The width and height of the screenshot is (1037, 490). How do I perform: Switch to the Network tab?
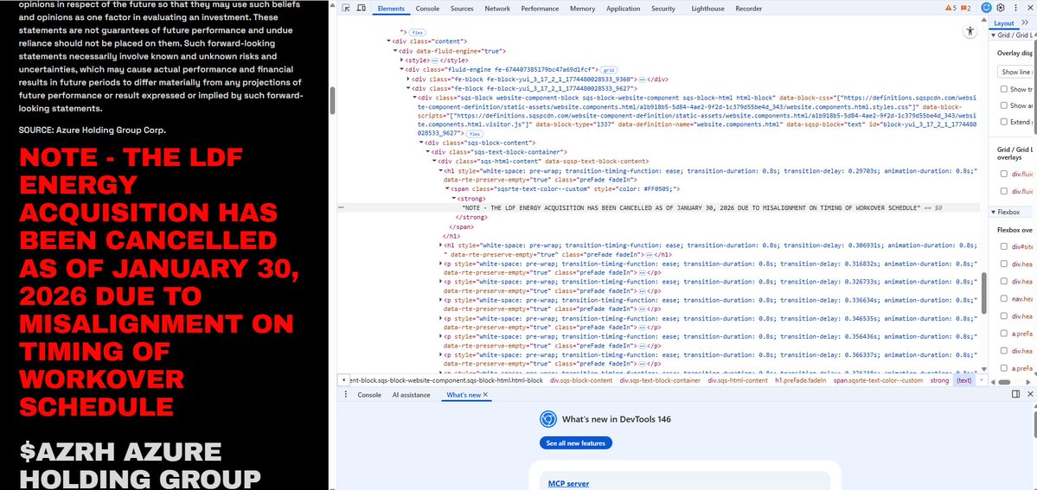(x=497, y=9)
